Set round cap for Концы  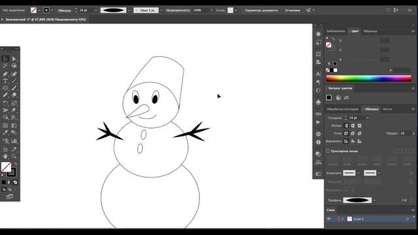(353, 125)
